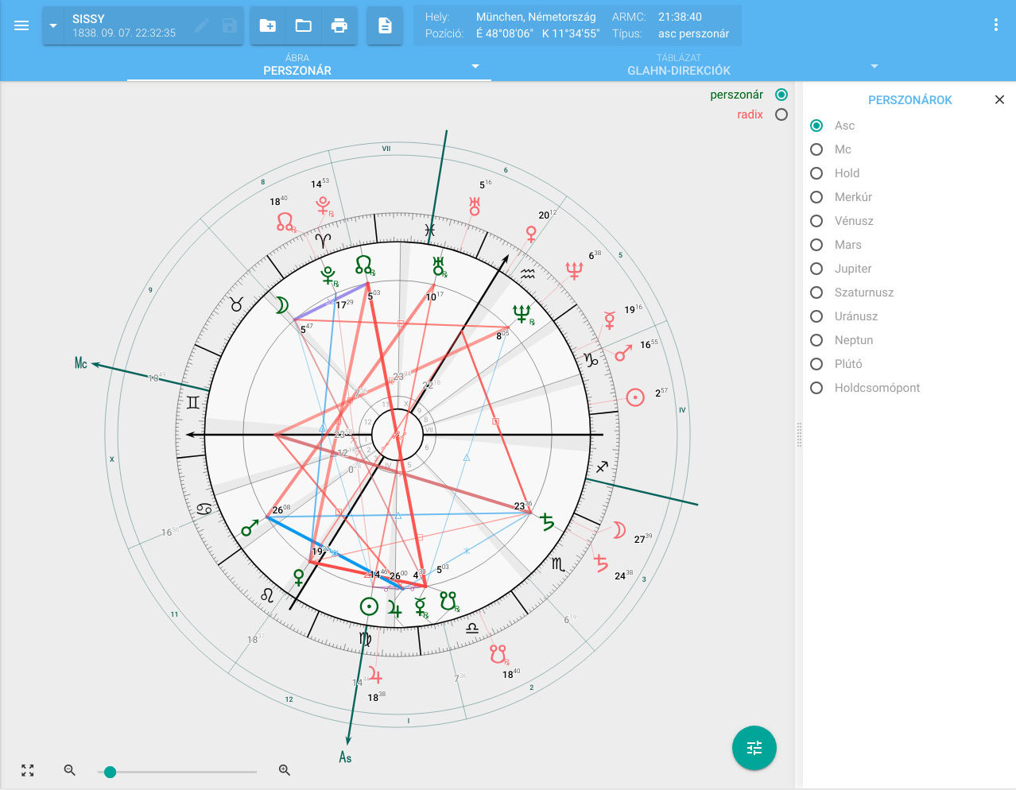
Task: Click the open folder icon
Action: coord(304,25)
